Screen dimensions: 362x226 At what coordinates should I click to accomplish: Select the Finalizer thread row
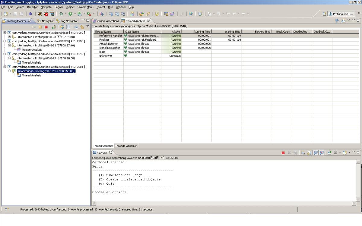point(104,40)
